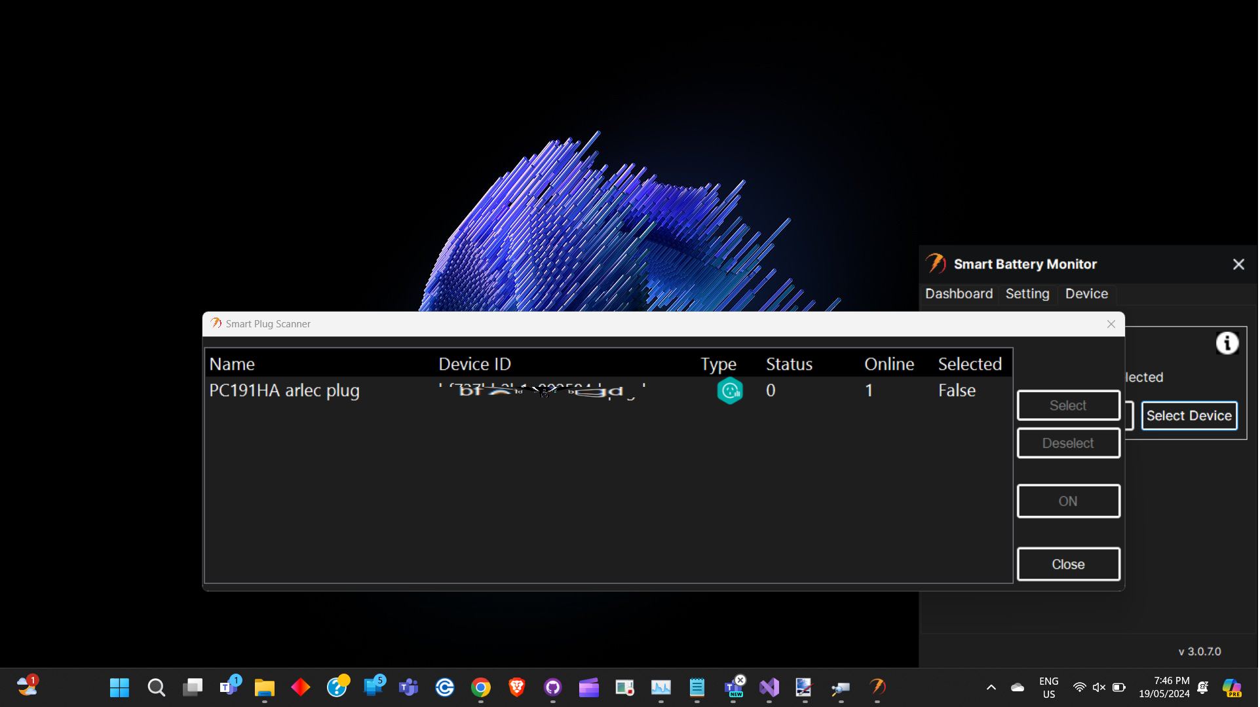Open the Device tab
Viewport: 1260px width, 707px height.
pyautogui.click(x=1086, y=294)
